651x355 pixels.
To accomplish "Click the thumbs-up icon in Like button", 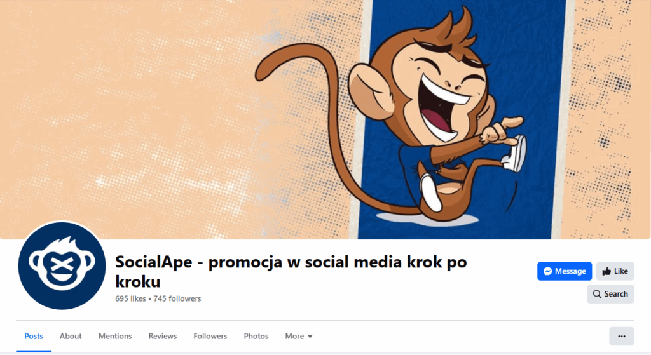I will point(606,271).
